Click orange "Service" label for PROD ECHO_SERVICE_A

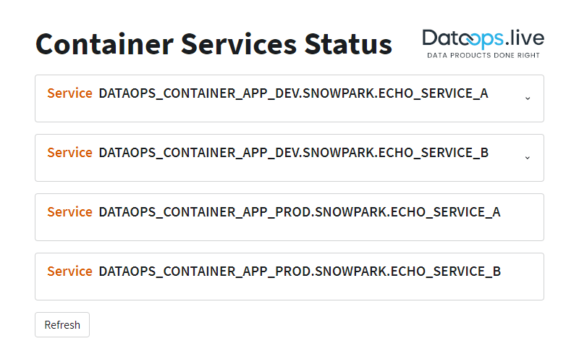click(x=69, y=212)
